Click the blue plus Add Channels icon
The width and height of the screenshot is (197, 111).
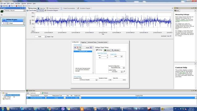click(x=75, y=47)
